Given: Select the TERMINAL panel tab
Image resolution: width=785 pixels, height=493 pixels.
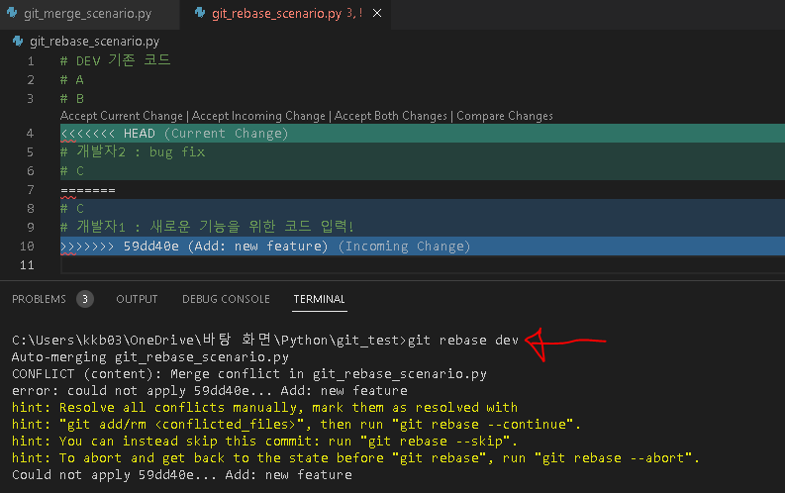Looking at the screenshot, I should [x=319, y=299].
